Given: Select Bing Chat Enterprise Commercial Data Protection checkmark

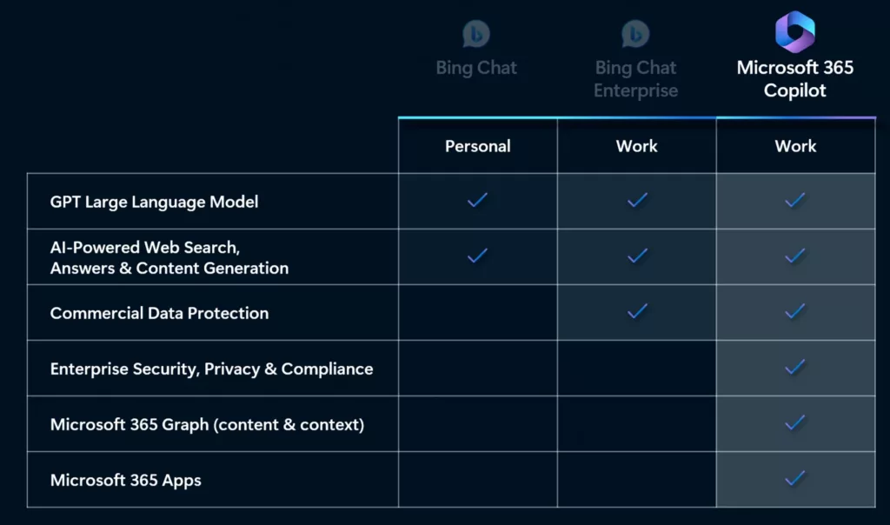Looking at the screenshot, I should pos(637,311).
